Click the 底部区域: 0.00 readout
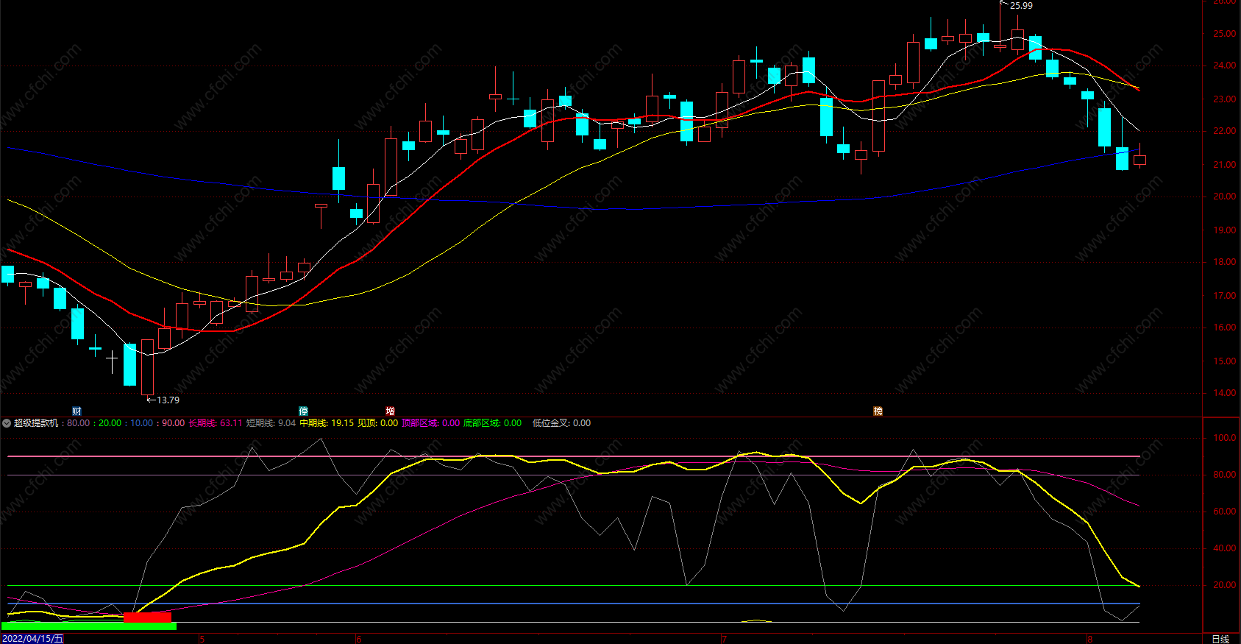The width and height of the screenshot is (1241, 644). click(x=492, y=423)
